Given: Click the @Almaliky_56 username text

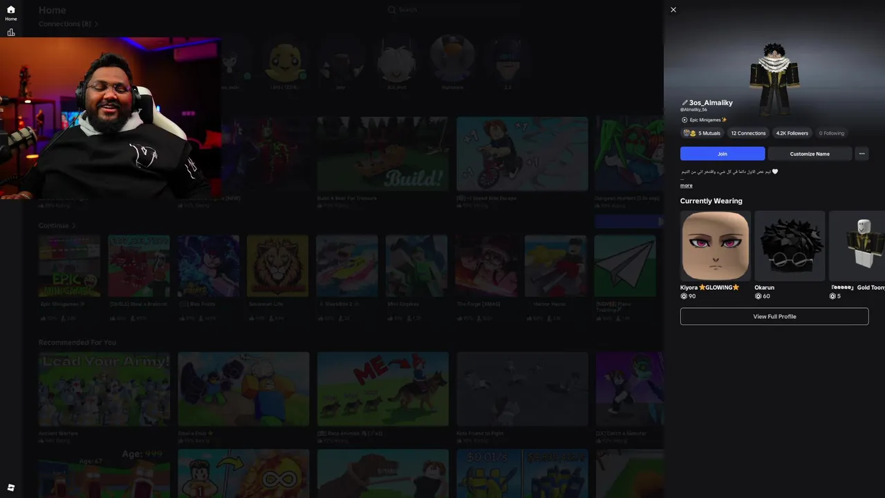Looking at the screenshot, I should coord(693,109).
